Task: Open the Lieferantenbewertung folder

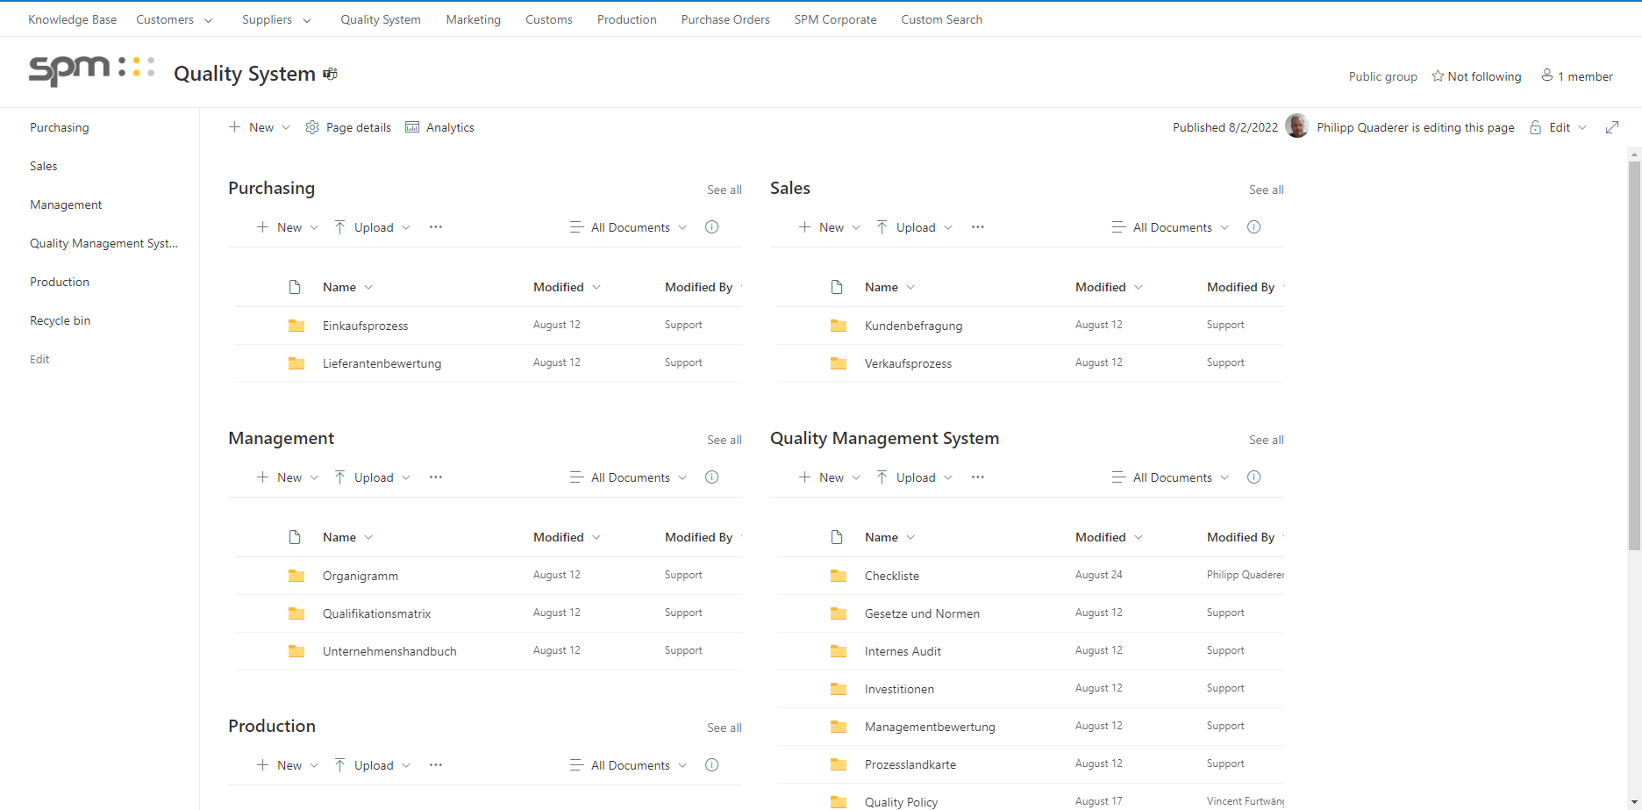Action: (382, 363)
